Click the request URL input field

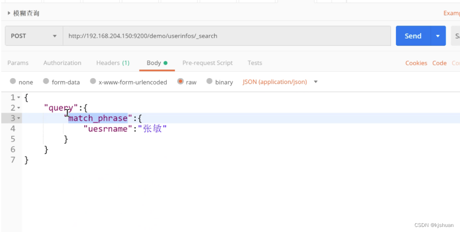point(227,36)
